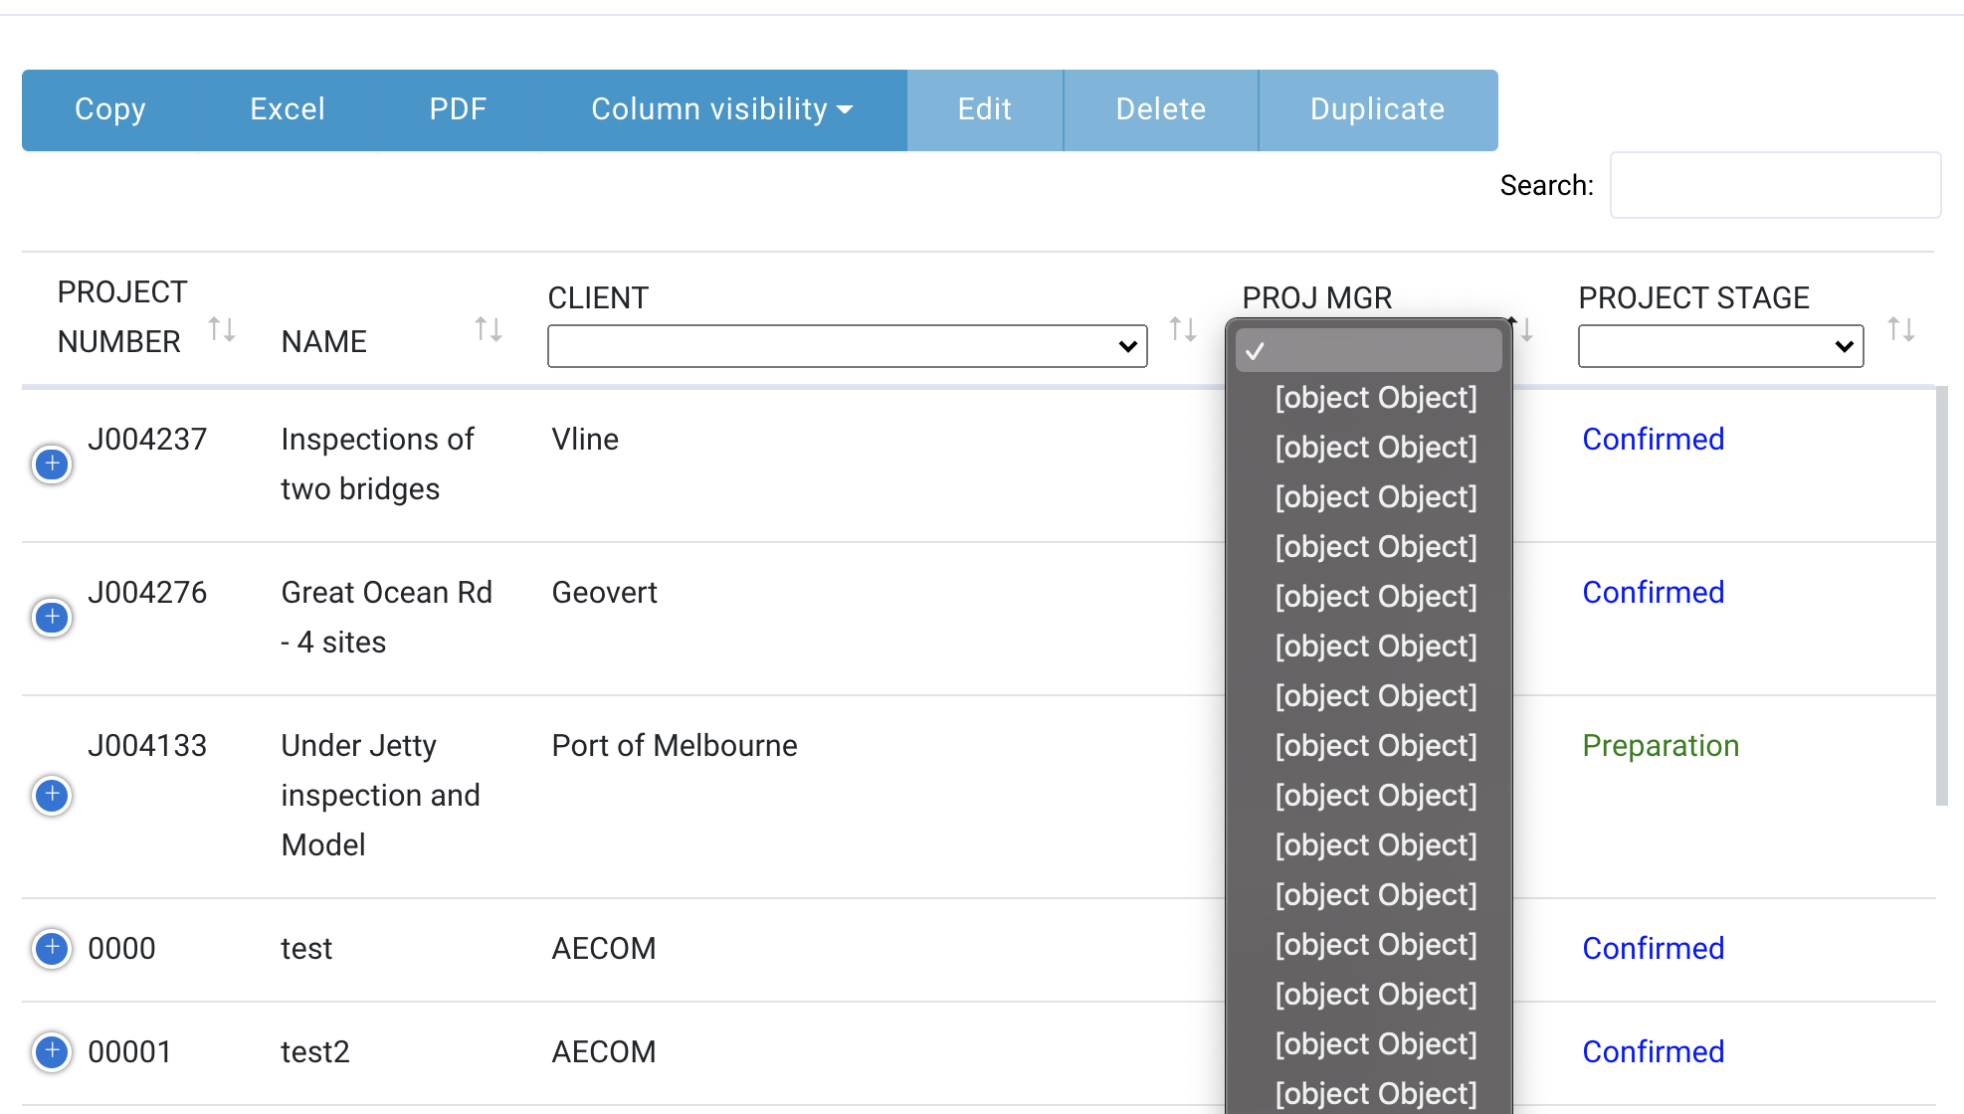The height and width of the screenshot is (1114, 1964).
Task: Open the PROJECT STAGE filter dropdown
Action: [1720, 346]
